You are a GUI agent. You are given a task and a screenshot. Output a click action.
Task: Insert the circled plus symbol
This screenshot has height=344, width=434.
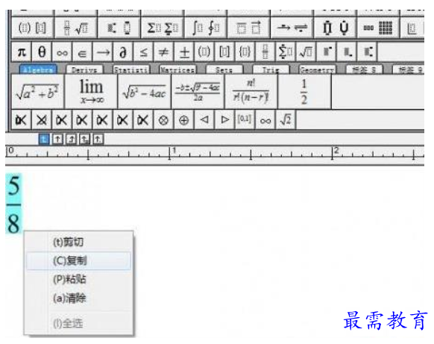click(x=183, y=120)
